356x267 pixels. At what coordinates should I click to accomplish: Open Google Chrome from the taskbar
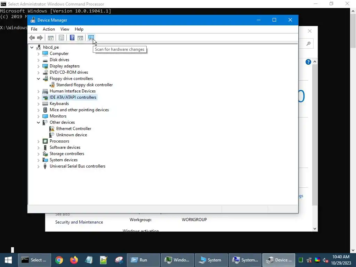click(59, 260)
